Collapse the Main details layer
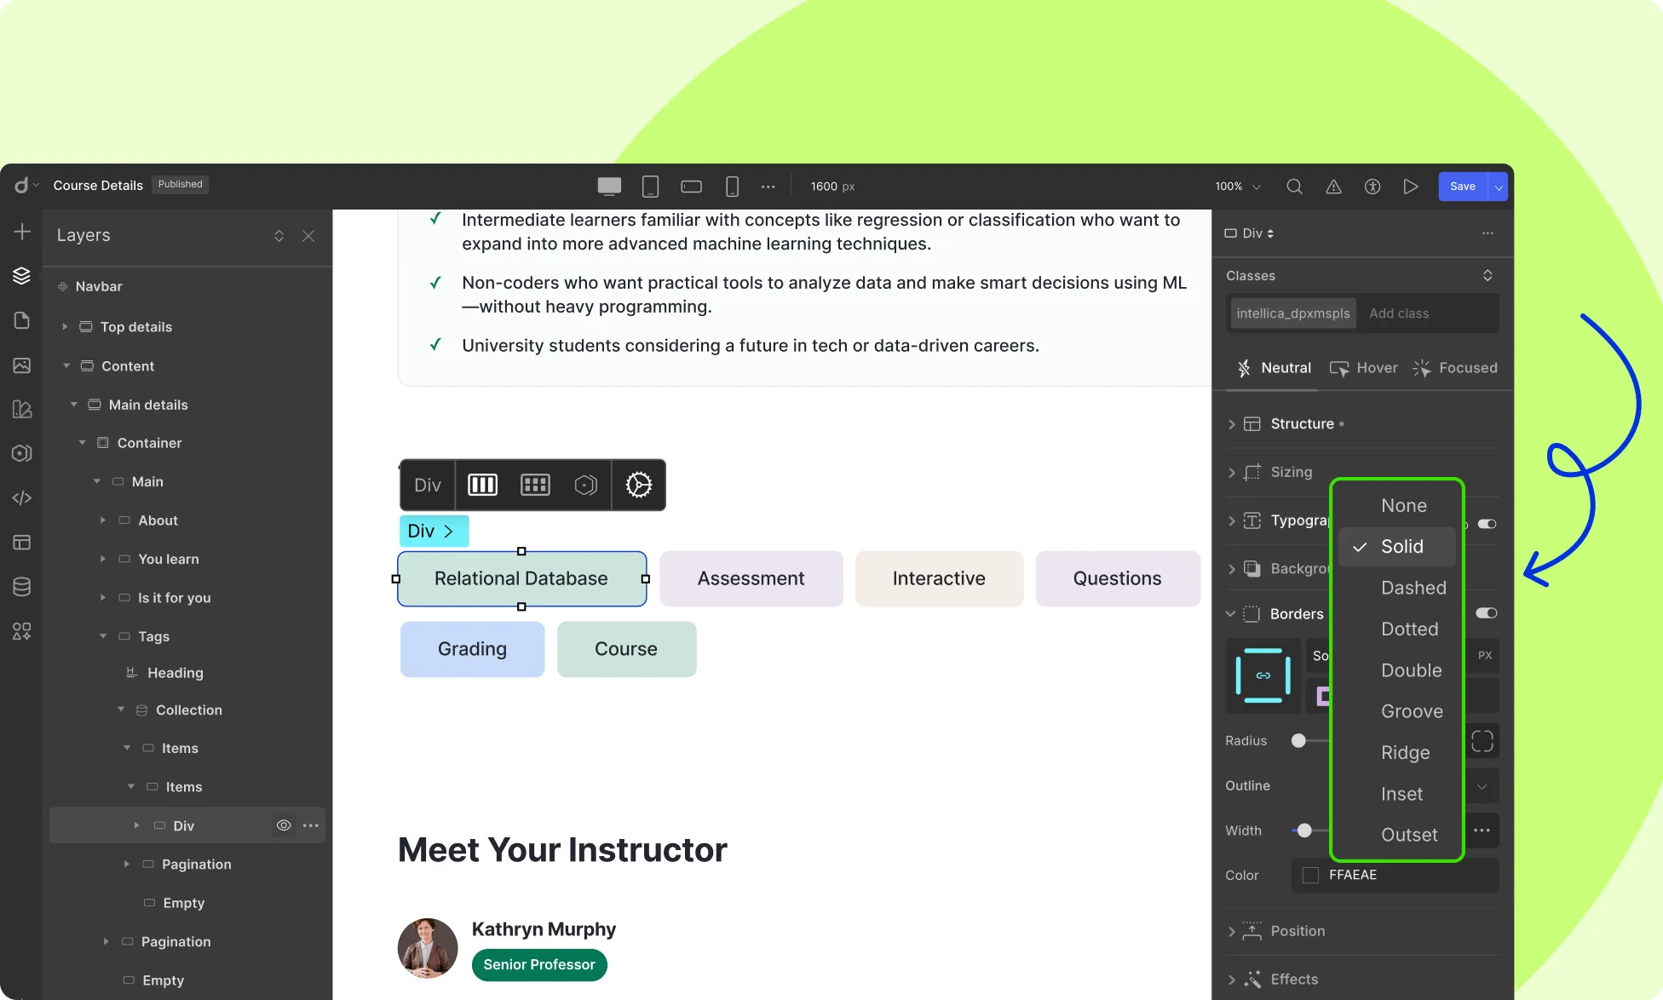1663x1000 pixels. 74,405
